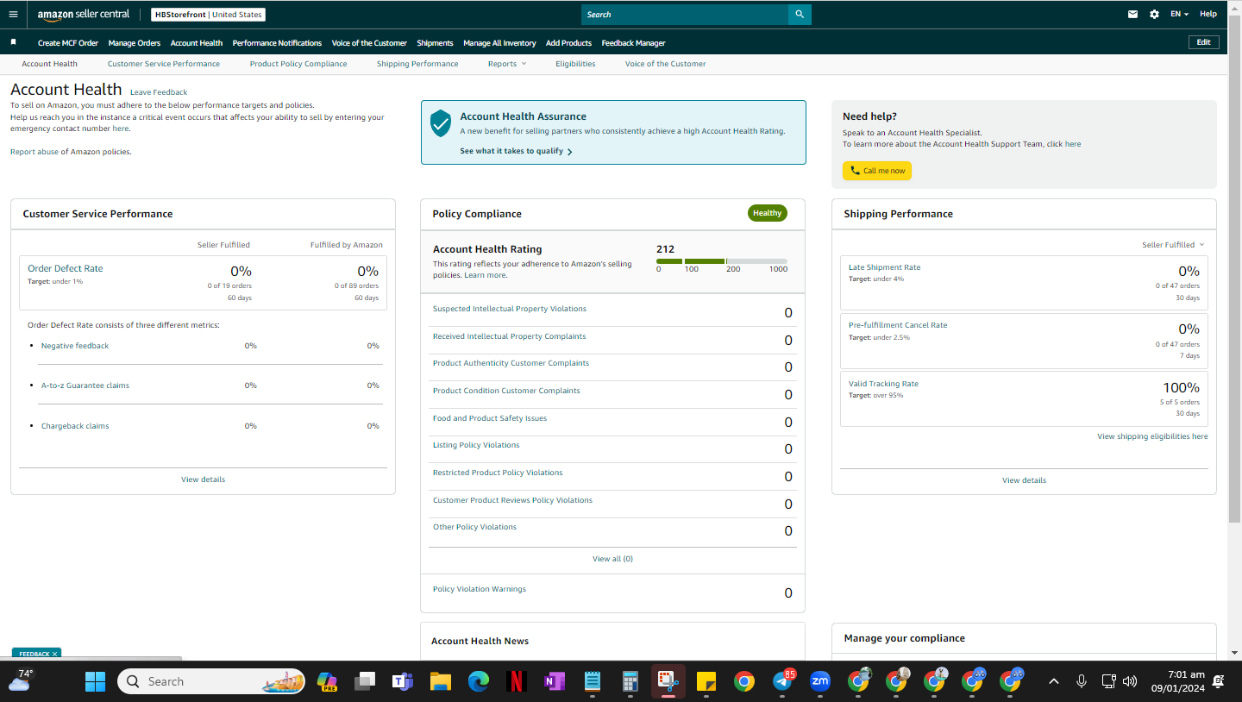Click the Amazon Seller Central logo
The width and height of the screenshot is (1242, 702).
click(x=84, y=15)
